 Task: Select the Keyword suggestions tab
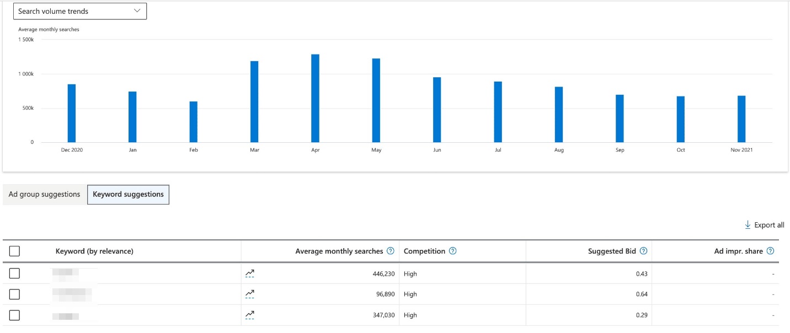point(128,195)
